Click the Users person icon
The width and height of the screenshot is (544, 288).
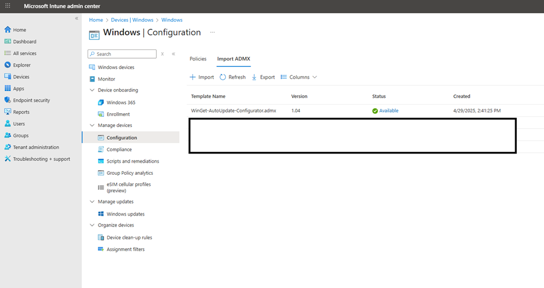7,124
